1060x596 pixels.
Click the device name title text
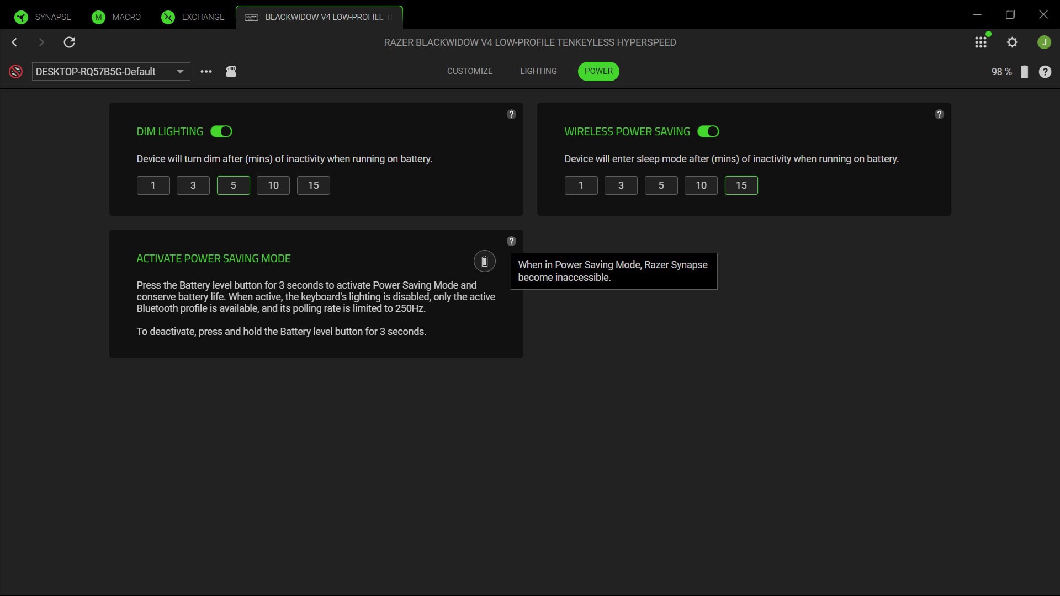pyautogui.click(x=530, y=42)
